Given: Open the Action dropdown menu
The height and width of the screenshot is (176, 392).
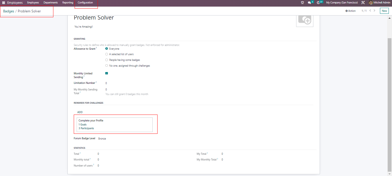Looking at the screenshot, I should 350,11.
